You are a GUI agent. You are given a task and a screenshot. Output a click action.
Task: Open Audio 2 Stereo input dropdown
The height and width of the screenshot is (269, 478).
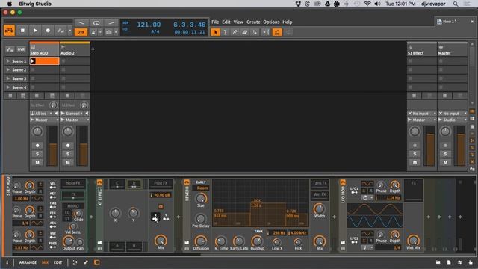point(72,114)
